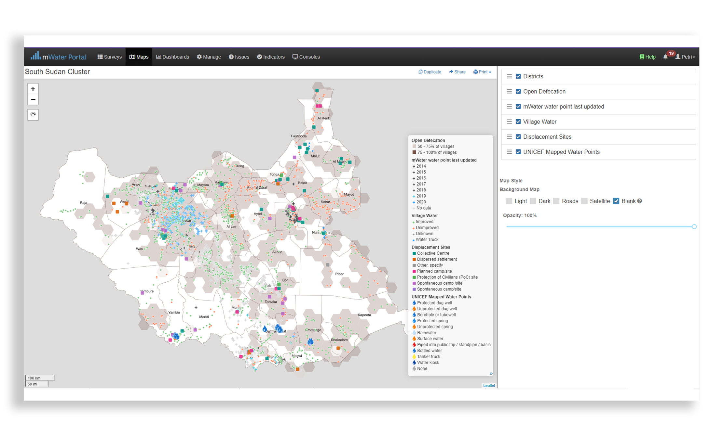Collapse the map legend with arrows
Viewport: 723px width, 436px height.
coord(491,374)
